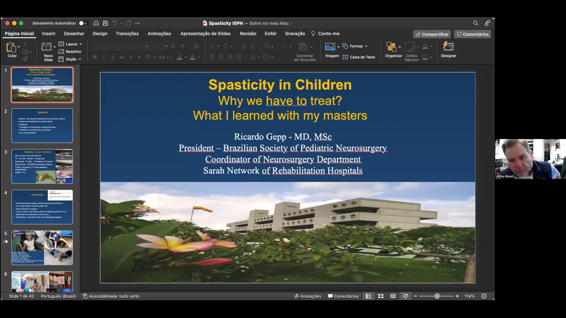Toggle Comentários pane in status bar
566x318 pixels.
343,296
